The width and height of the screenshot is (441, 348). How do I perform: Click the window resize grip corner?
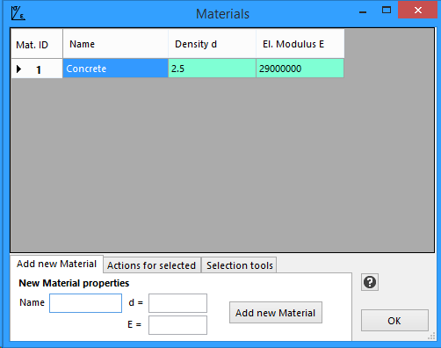[431, 337]
